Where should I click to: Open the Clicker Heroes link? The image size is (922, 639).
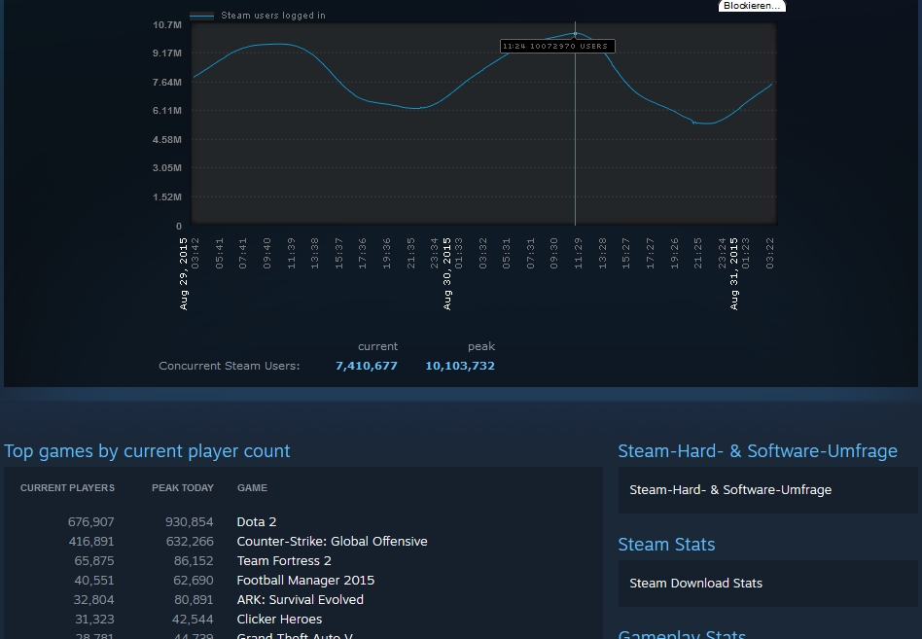pyautogui.click(x=279, y=619)
